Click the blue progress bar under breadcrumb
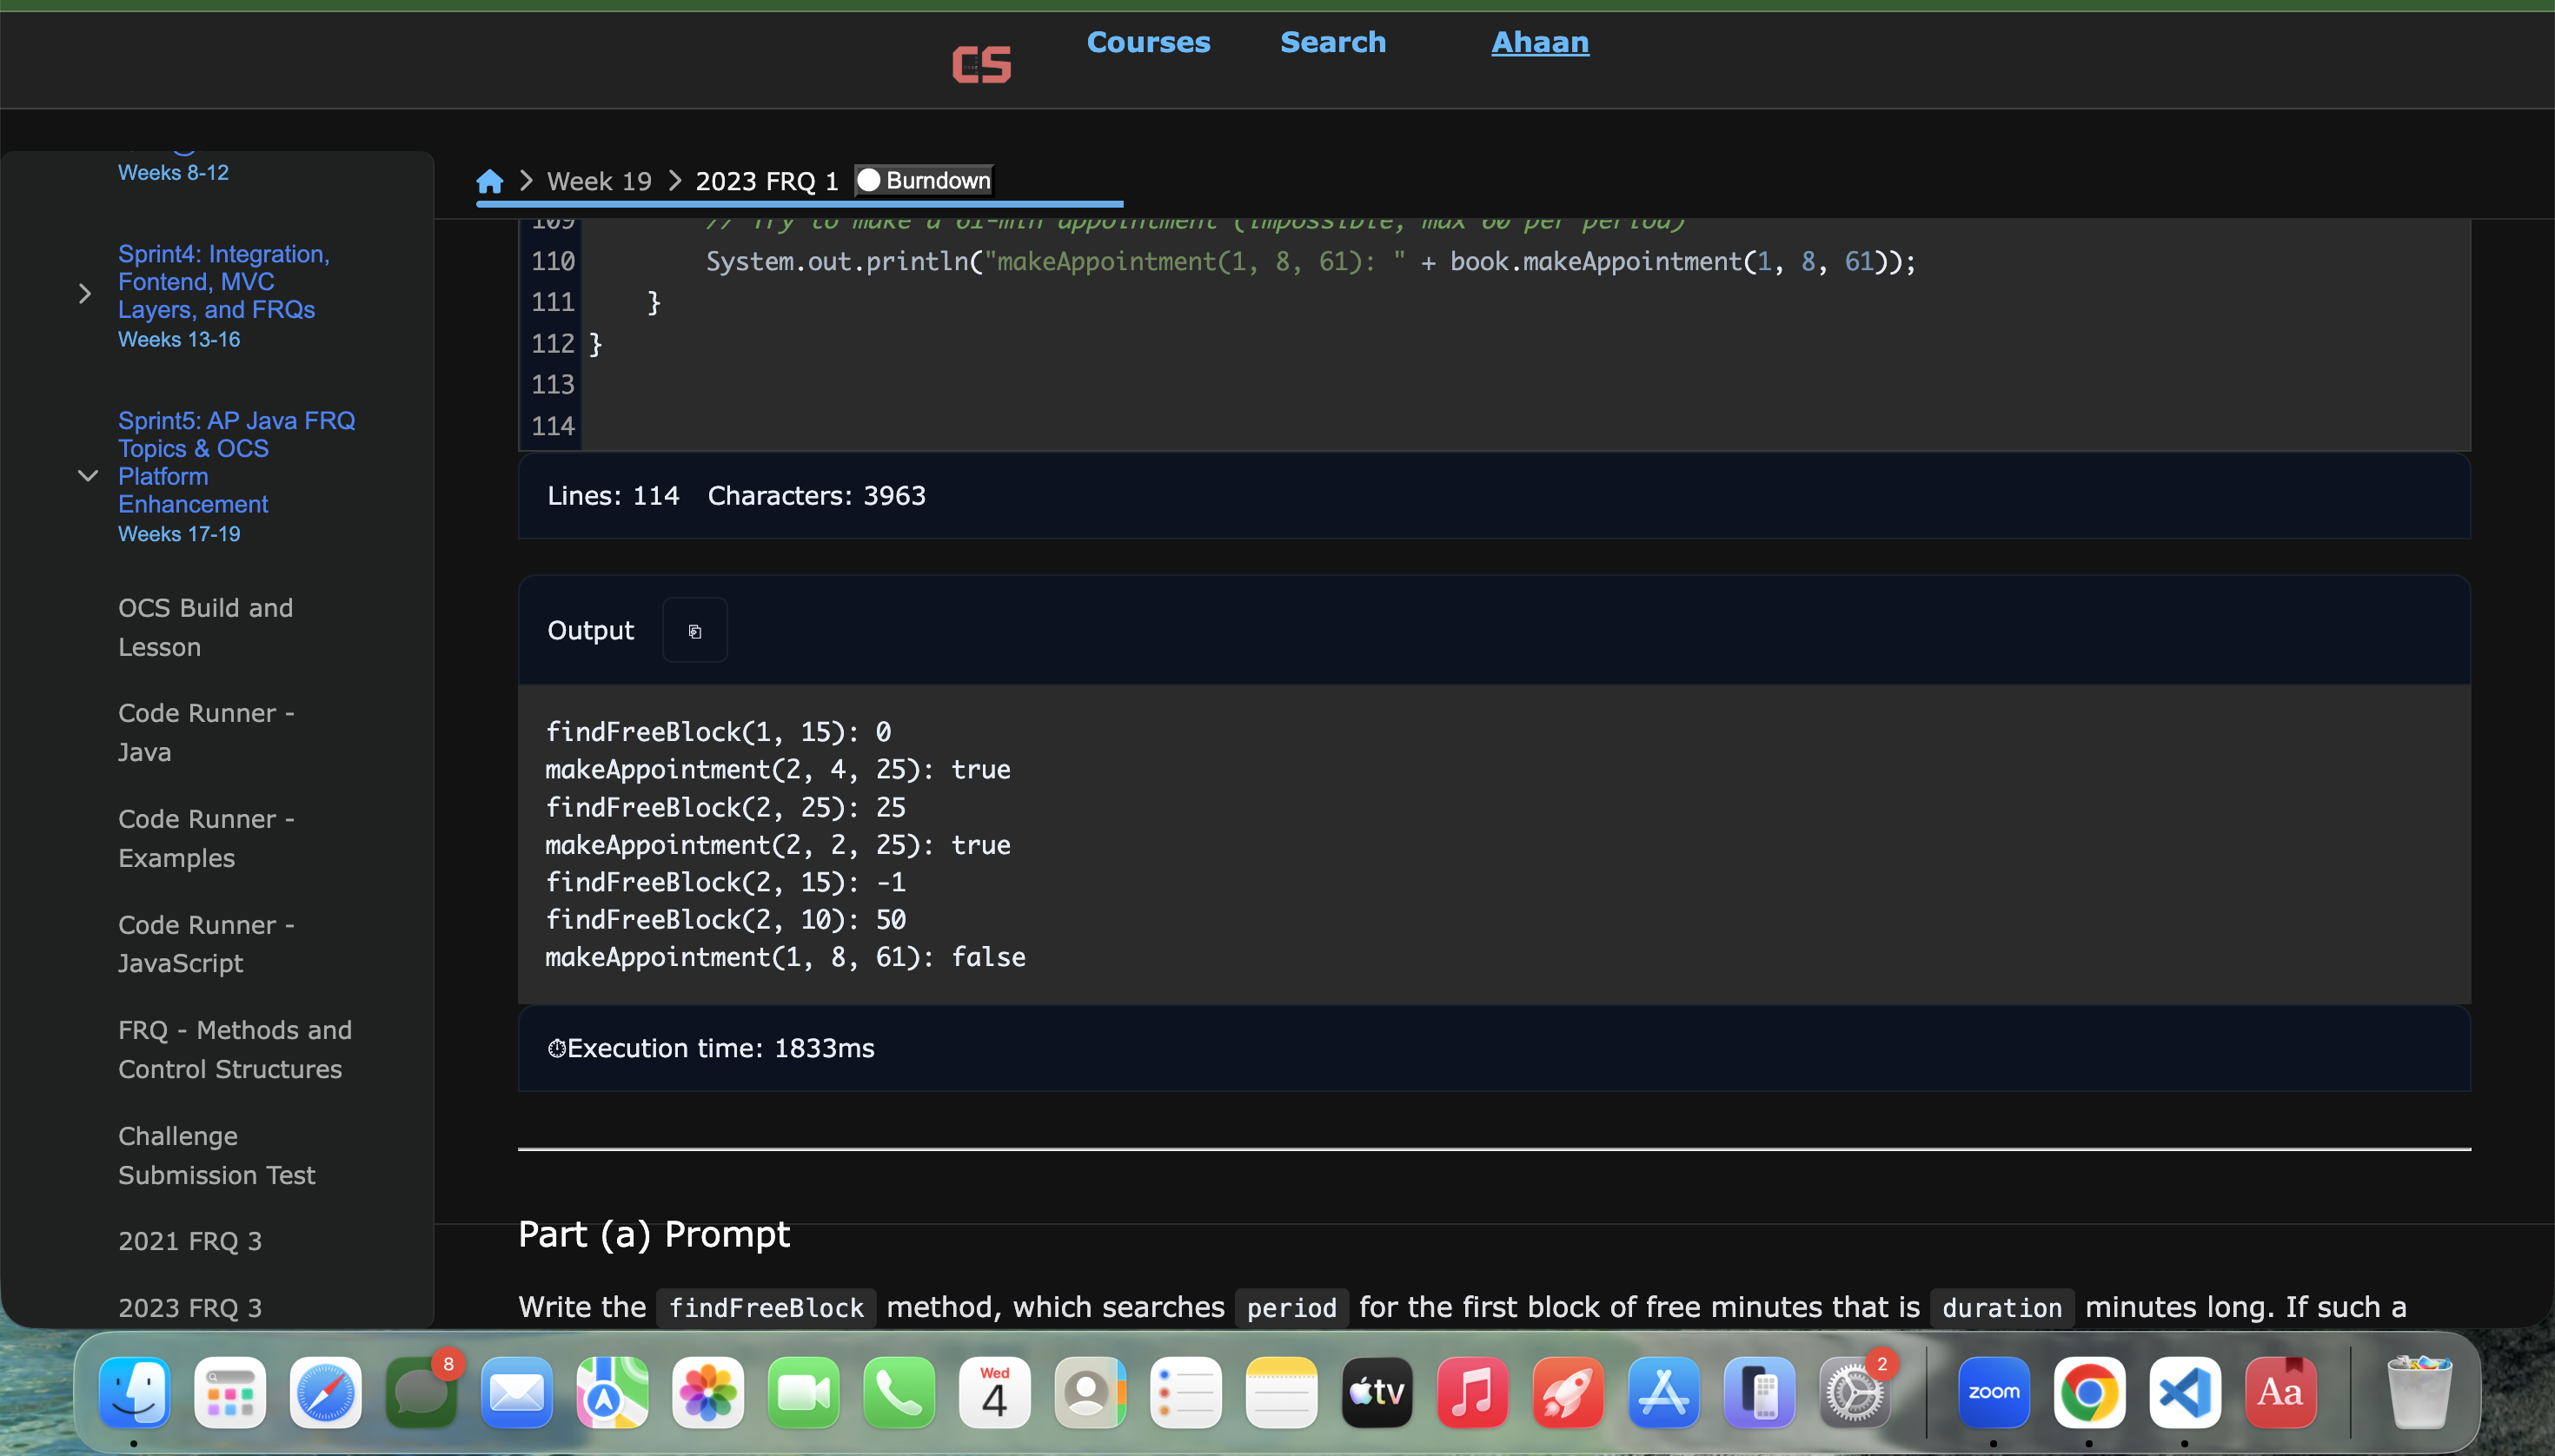2555x1456 pixels. coord(799,204)
